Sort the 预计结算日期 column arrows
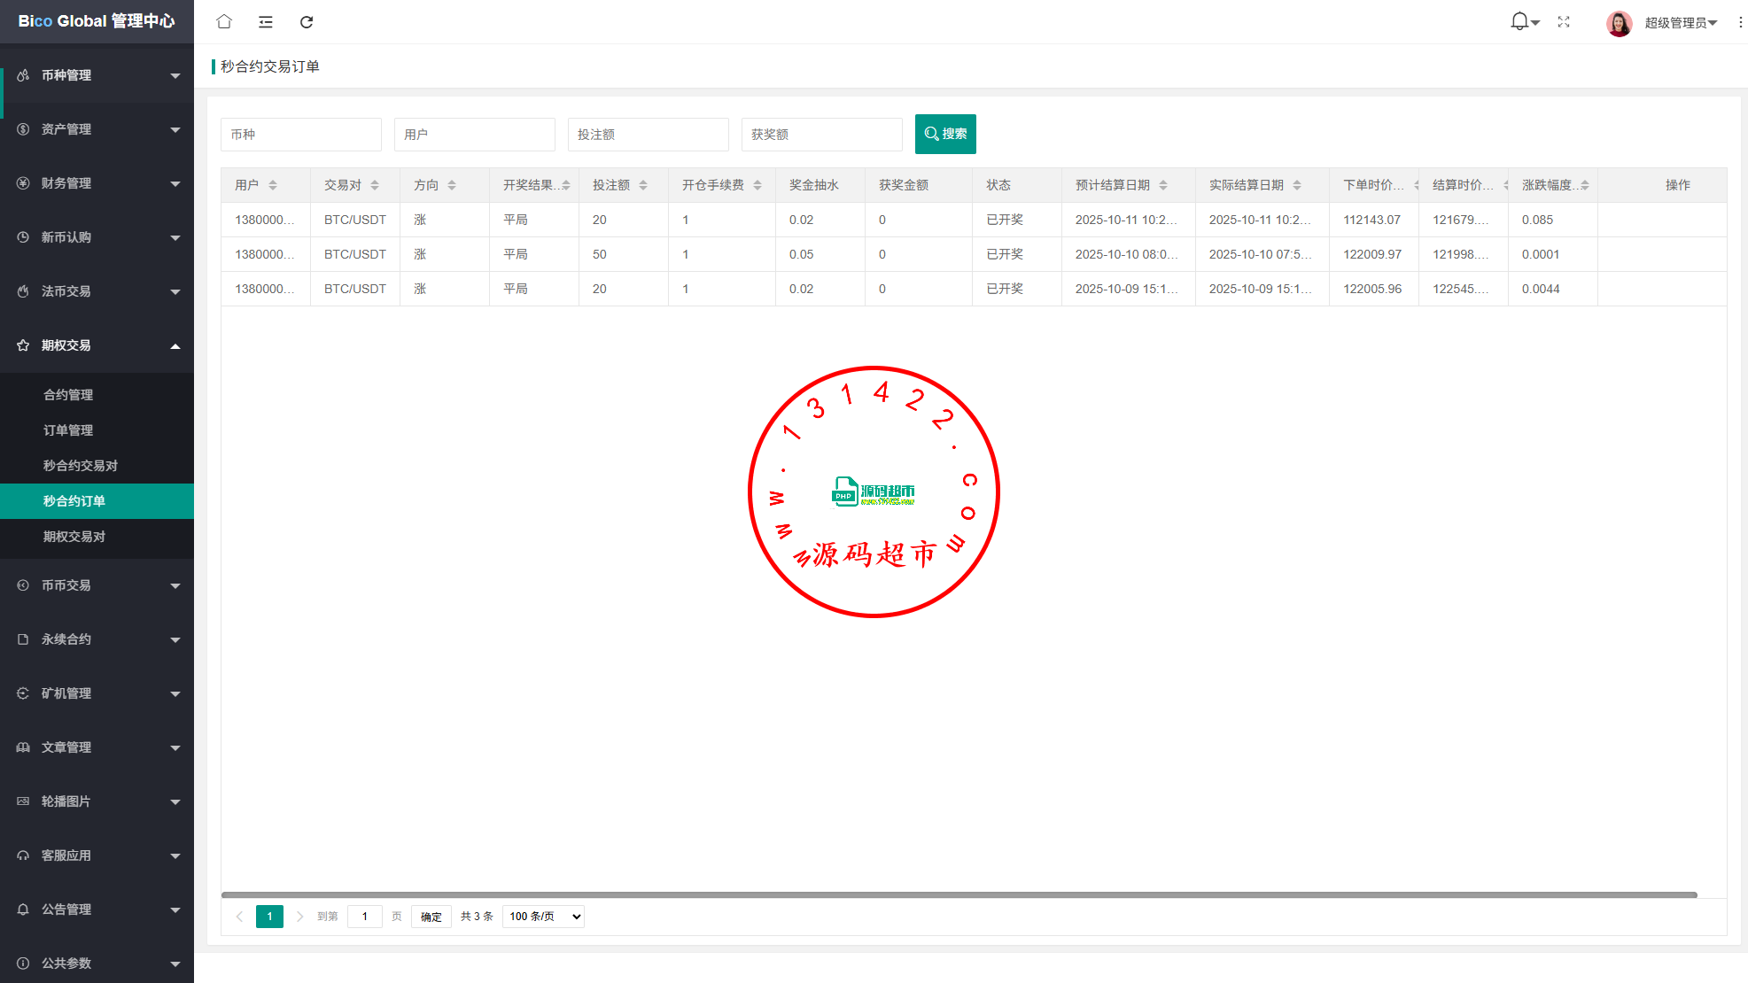1748x983 pixels. [1163, 185]
